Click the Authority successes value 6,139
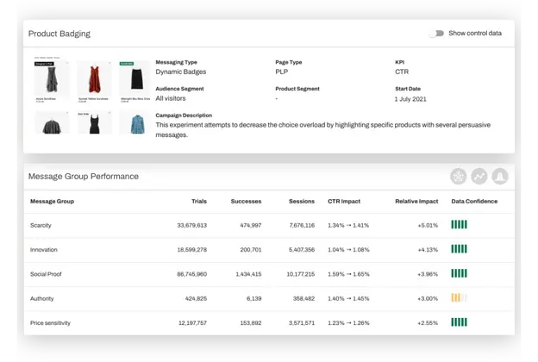This screenshot has width=538, height=362. tap(253, 298)
